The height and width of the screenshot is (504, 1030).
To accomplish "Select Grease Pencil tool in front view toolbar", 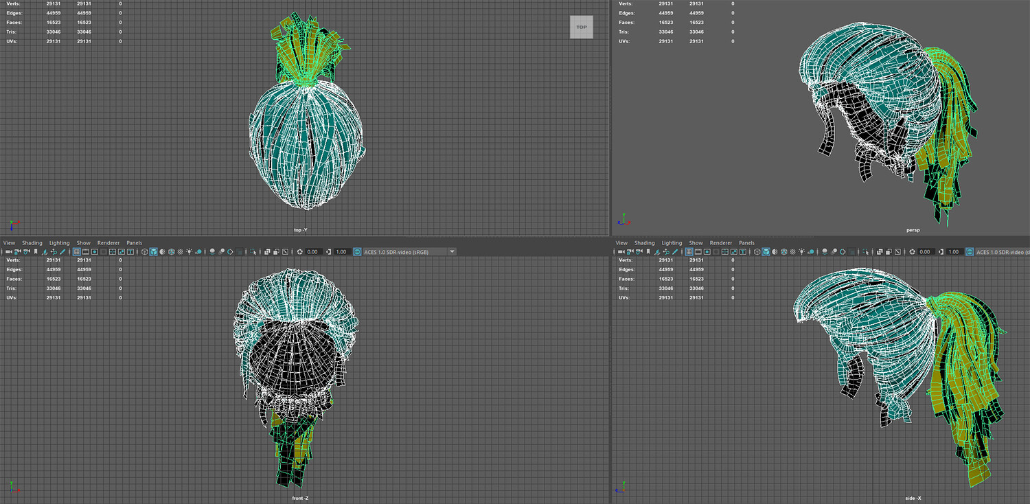I will point(64,252).
